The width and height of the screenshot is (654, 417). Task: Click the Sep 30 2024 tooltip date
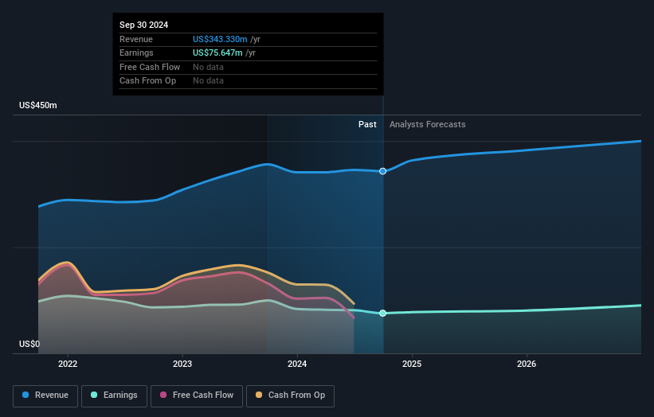pos(144,25)
